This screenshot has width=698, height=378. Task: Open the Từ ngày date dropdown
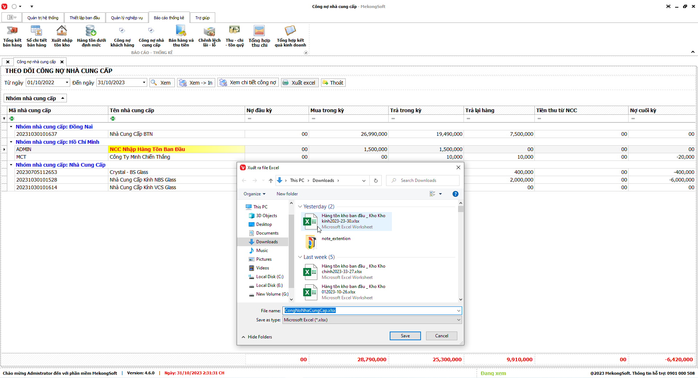[x=67, y=82]
